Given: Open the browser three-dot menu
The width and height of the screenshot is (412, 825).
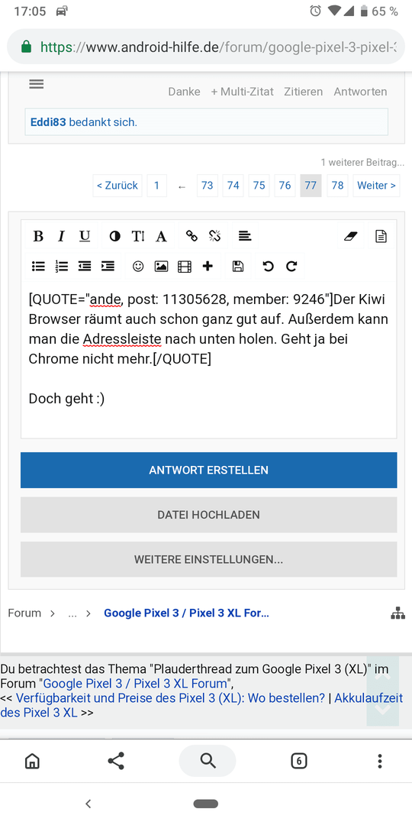Looking at the screenshot, I should (x=379, y=761).
